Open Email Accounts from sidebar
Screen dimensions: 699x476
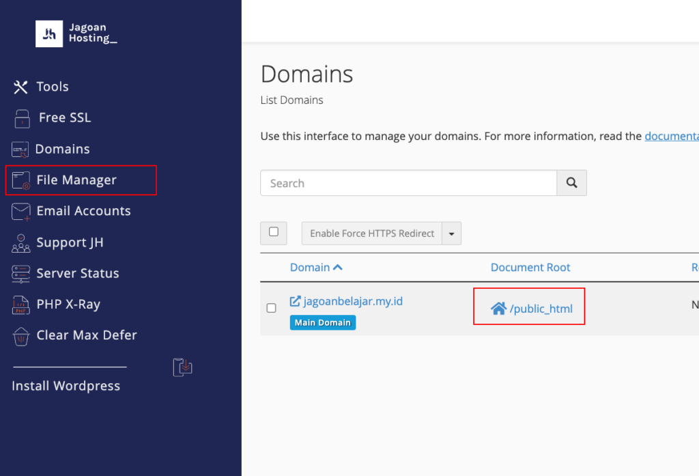click(83, 211)
